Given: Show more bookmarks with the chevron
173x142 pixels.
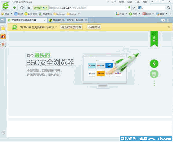Looking at the screenshot, I should tap(79, 14).
